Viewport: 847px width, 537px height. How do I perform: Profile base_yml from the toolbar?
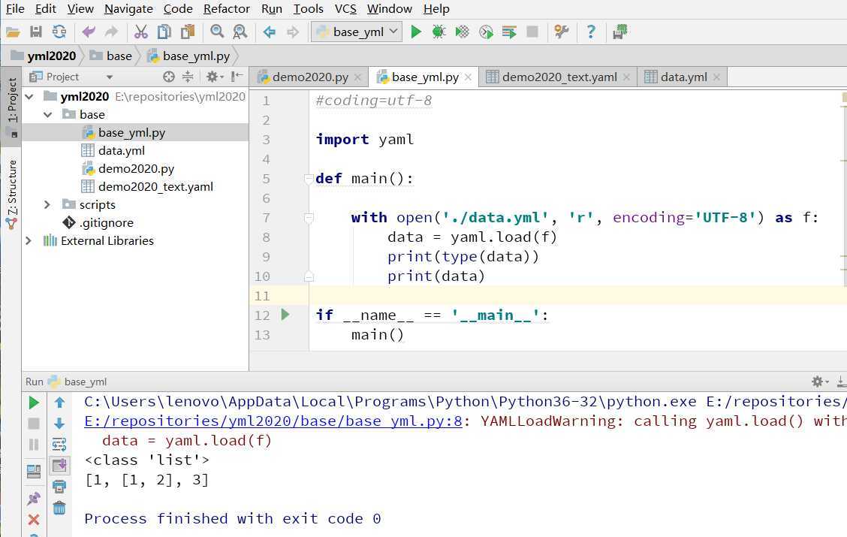[486, 32]
